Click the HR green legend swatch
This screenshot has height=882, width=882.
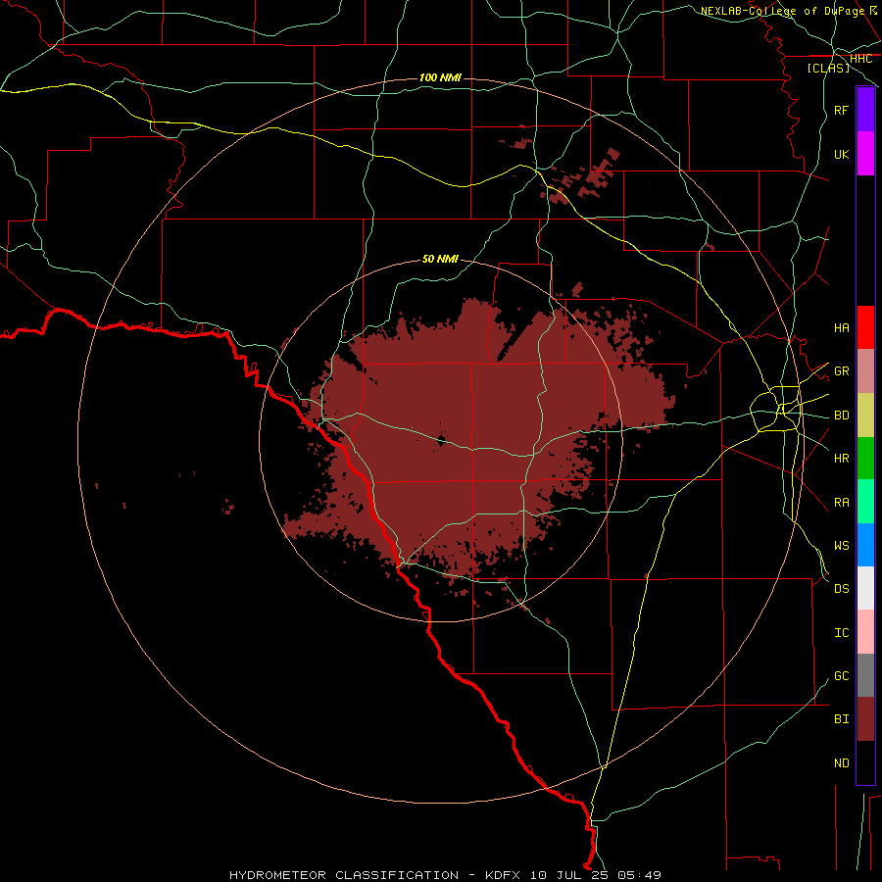point(865,458)
